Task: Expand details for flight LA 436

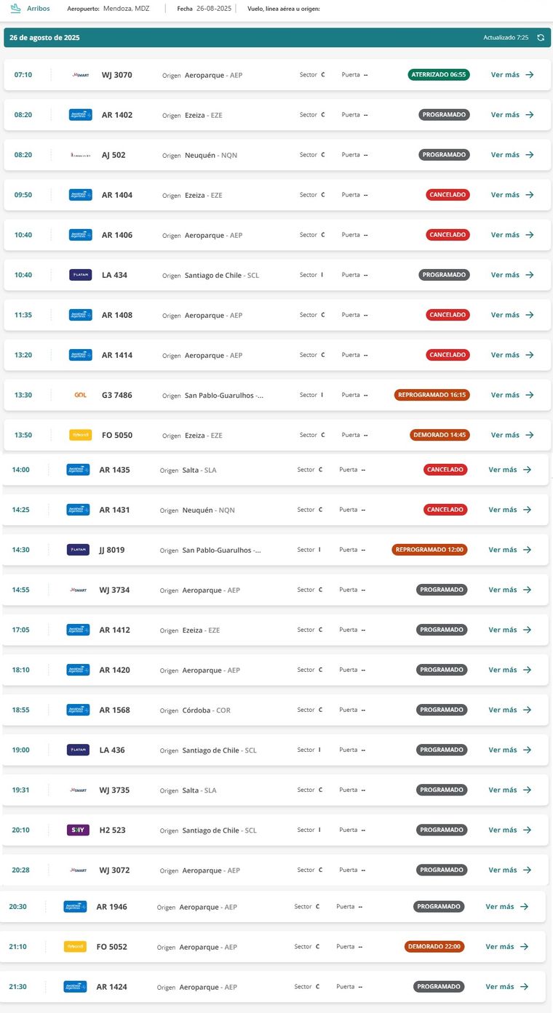Action: click(503, 750)
